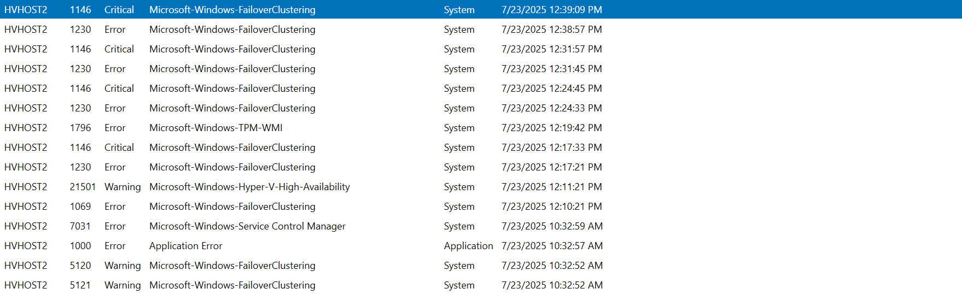This screenshot has height=294, width=962.
Task: Click the timestamp 7/23/2025 12:31:57 PM
Action: coord(551,49)
